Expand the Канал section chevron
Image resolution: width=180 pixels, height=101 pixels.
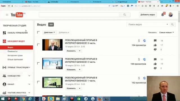click(29, 84)
